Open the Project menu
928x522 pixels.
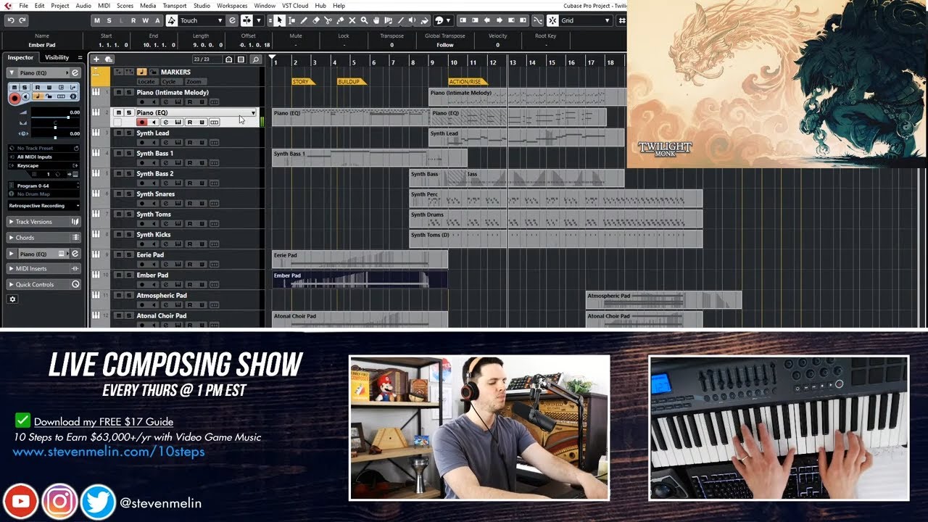(60, 6)
